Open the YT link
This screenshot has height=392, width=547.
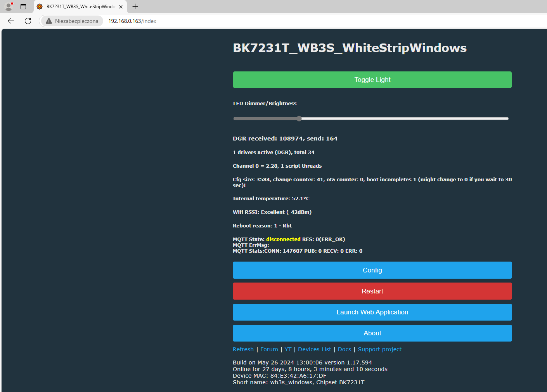[x=288, y=349]
